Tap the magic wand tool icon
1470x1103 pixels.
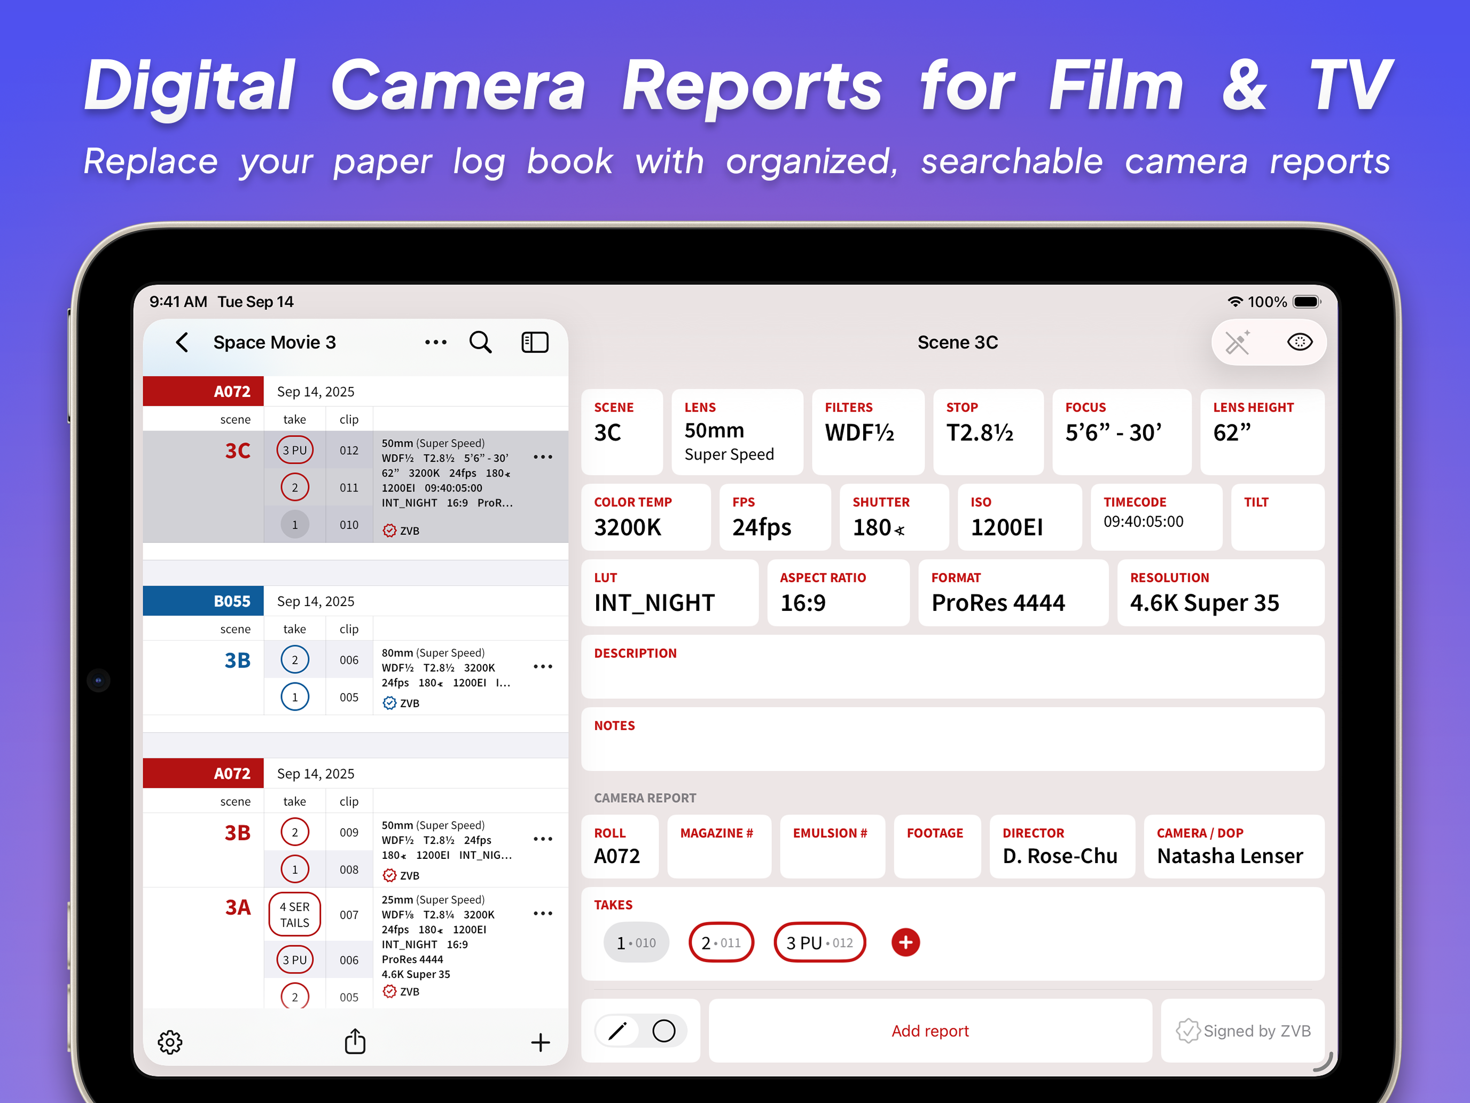coord(1238,343)
